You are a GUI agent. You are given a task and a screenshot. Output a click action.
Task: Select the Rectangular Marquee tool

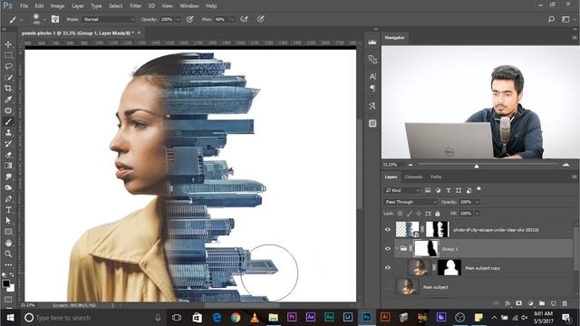coord(8,55)
